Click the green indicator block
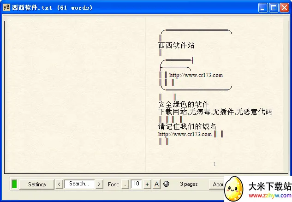Viewport: 292px width, 202px height. point(14,184)
